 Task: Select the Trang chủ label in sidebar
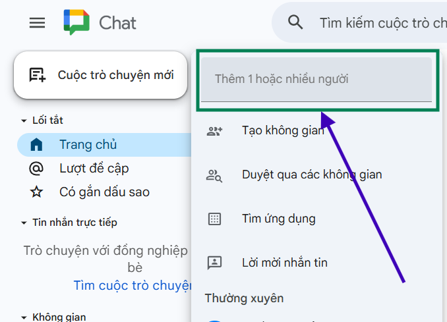88,144
